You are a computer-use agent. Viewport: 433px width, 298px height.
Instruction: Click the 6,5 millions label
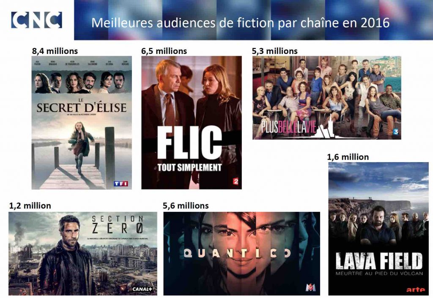[164, 51]
